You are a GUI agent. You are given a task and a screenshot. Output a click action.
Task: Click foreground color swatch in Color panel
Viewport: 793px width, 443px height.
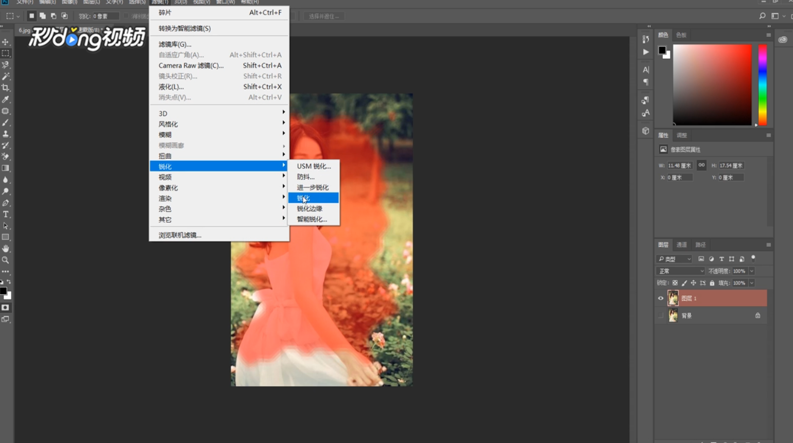662,50
